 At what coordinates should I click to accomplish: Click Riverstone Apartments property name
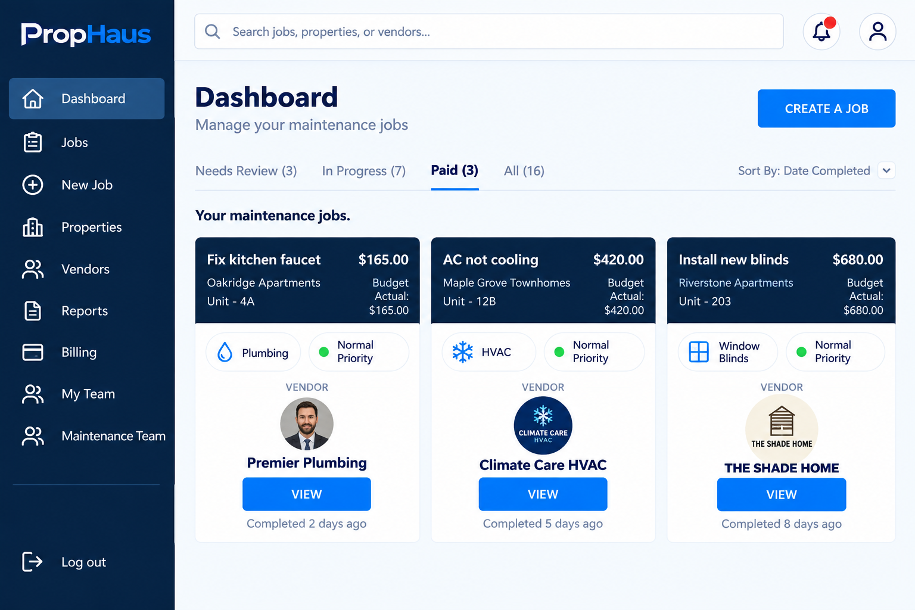tap(736, 282)
